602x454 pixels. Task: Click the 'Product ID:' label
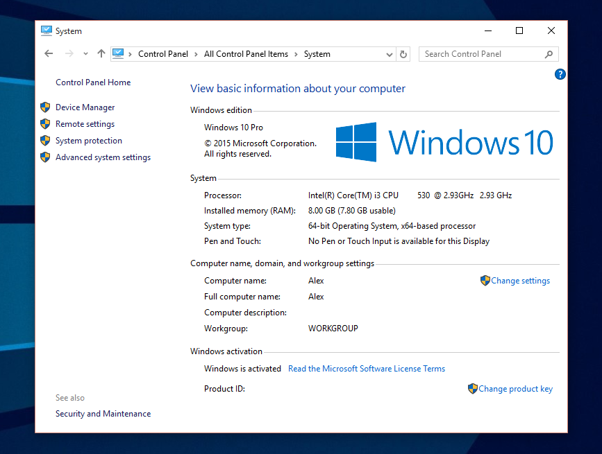(224, 389)
